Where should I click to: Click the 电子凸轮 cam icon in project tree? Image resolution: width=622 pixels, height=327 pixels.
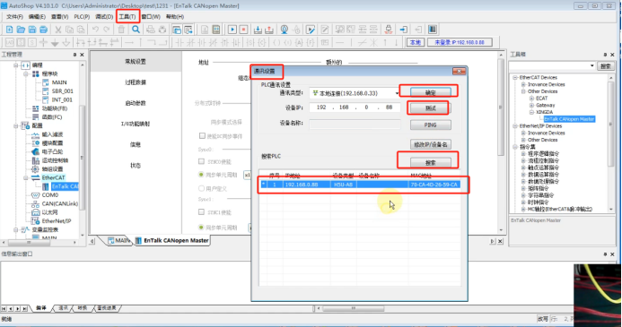click(35, 151)
